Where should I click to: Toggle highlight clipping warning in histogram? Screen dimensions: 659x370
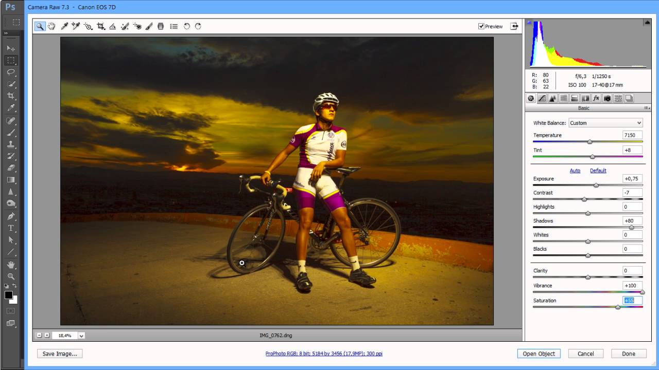tap(647, 23)
